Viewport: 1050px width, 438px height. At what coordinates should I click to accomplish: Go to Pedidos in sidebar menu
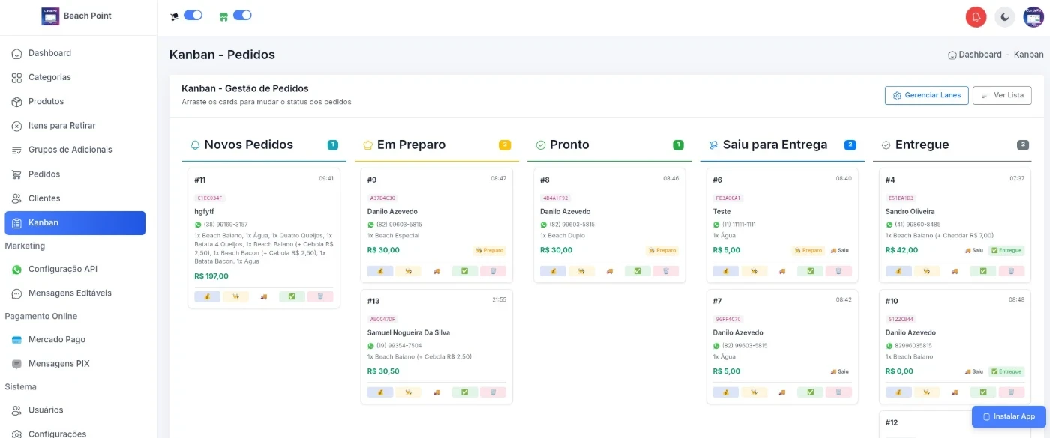pos(43,174)
